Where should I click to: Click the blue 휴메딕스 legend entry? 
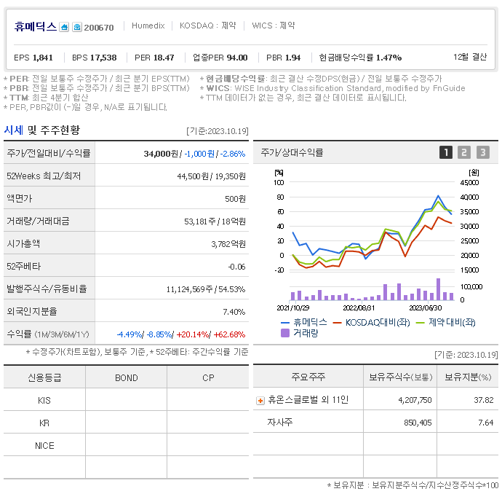click(x=304, y=322)
